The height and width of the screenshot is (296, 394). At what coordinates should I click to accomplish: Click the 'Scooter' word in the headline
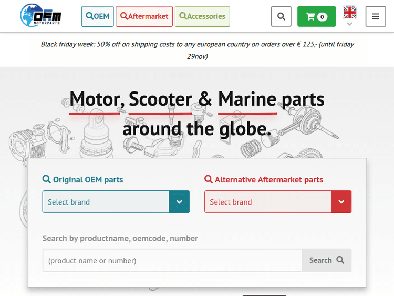pyautogui.click(x=160, y=99)
